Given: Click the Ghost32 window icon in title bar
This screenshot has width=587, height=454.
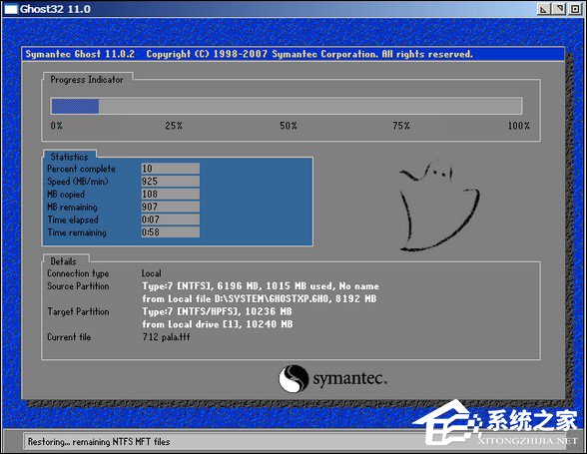Looking at the screenshot, I should click(x=10, y=9).
